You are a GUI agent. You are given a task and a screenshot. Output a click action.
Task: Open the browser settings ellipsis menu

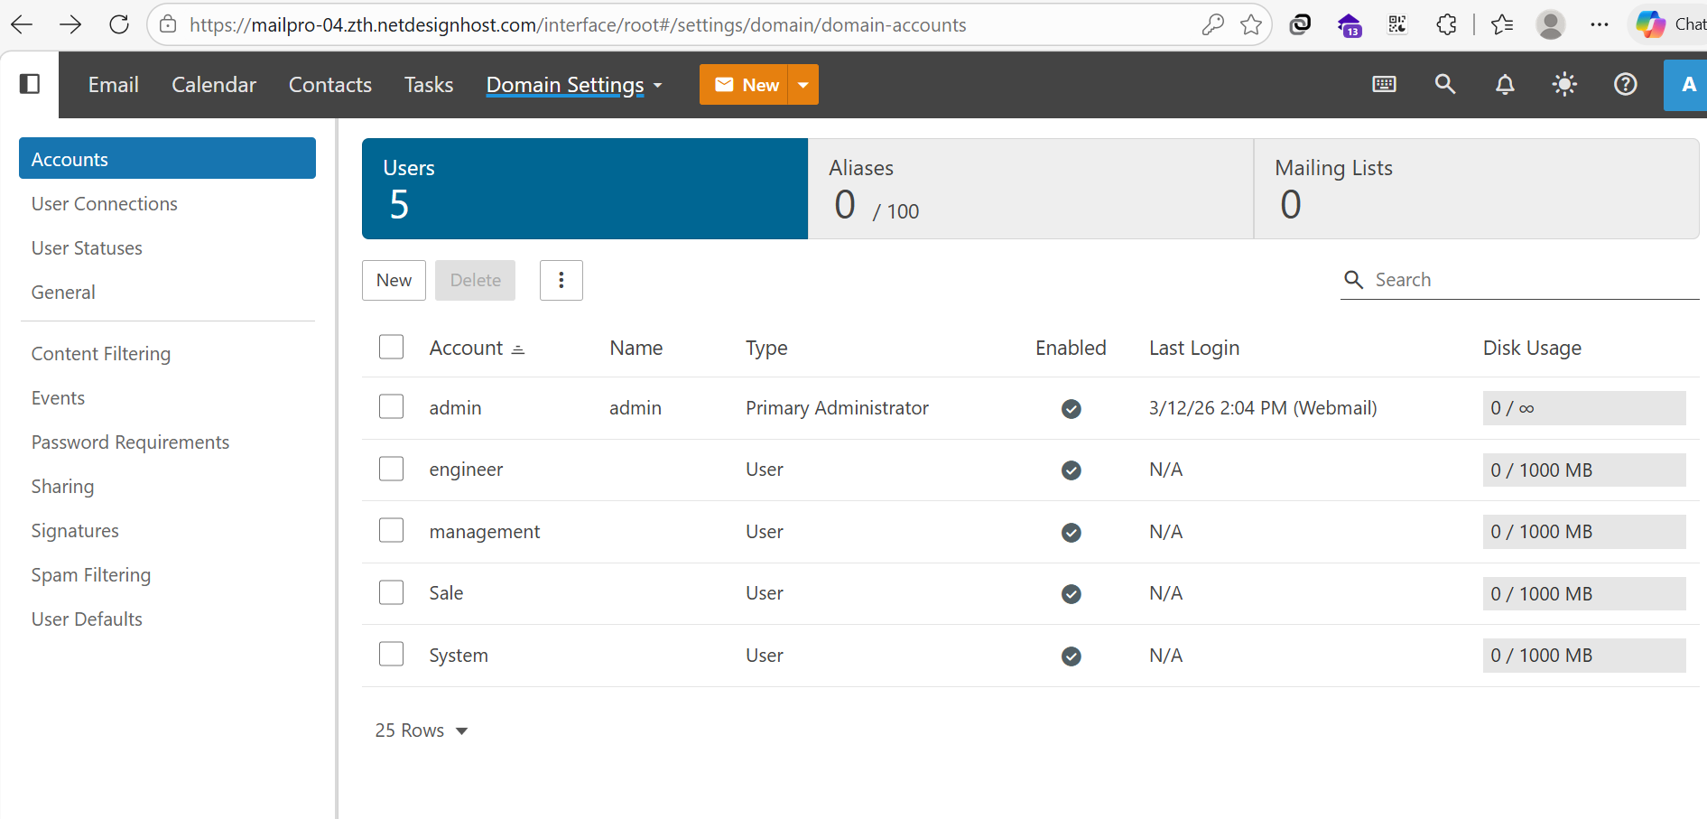pos(1600,24)
